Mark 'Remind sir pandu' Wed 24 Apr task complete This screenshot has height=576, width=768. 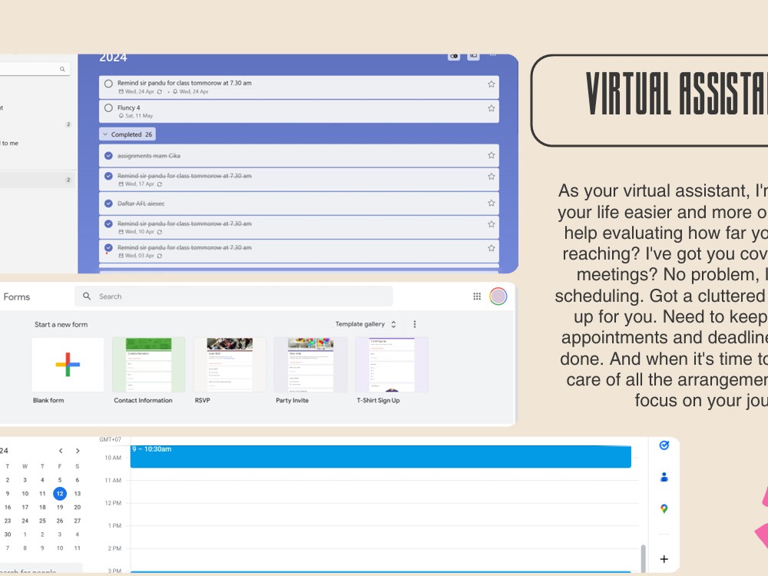[109, 84]
